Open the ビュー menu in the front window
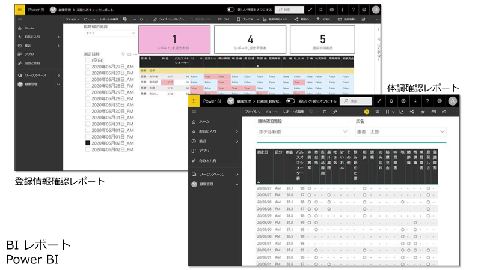Viewport: 481px width, 270px height. click(x=272, y=112)
